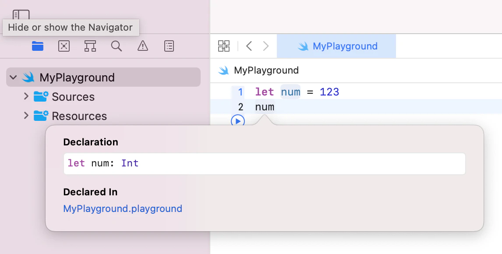The height and width of the screenshot is (254, 502).
Task: Select the MyPlayground editor tab
Action: [336, 46]
